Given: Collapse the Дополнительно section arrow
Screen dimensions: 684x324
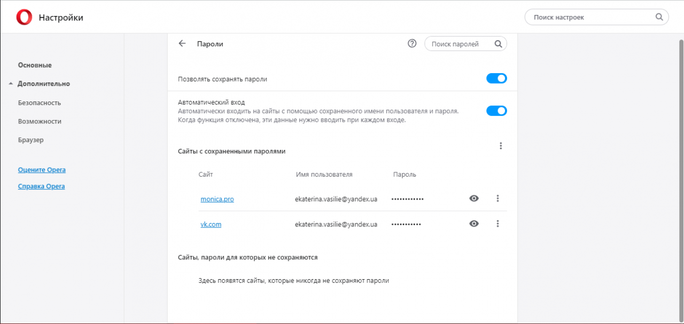Looking at the screenshot, I should [x=11, y=84].
